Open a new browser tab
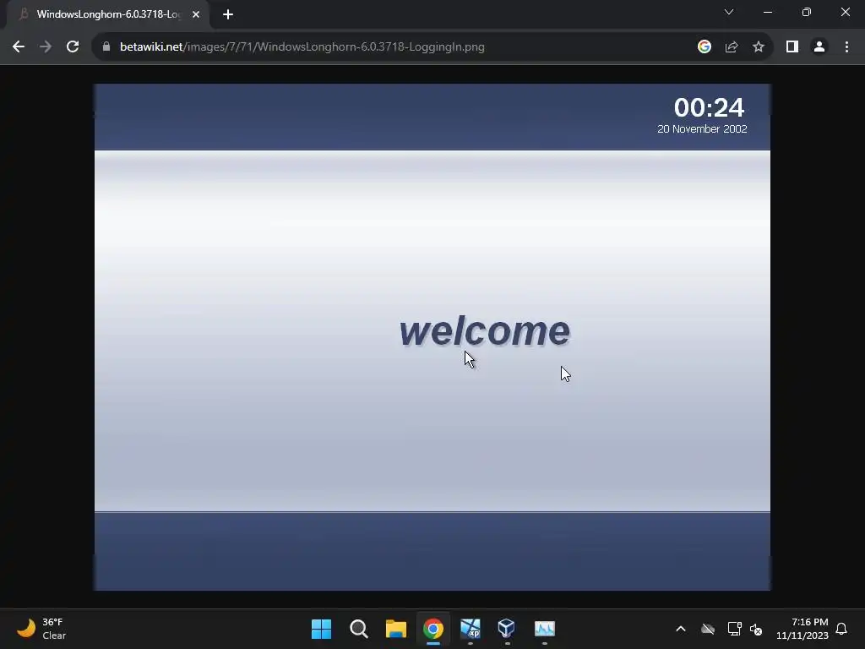This screenshot has width=865, height=649. 228,14
